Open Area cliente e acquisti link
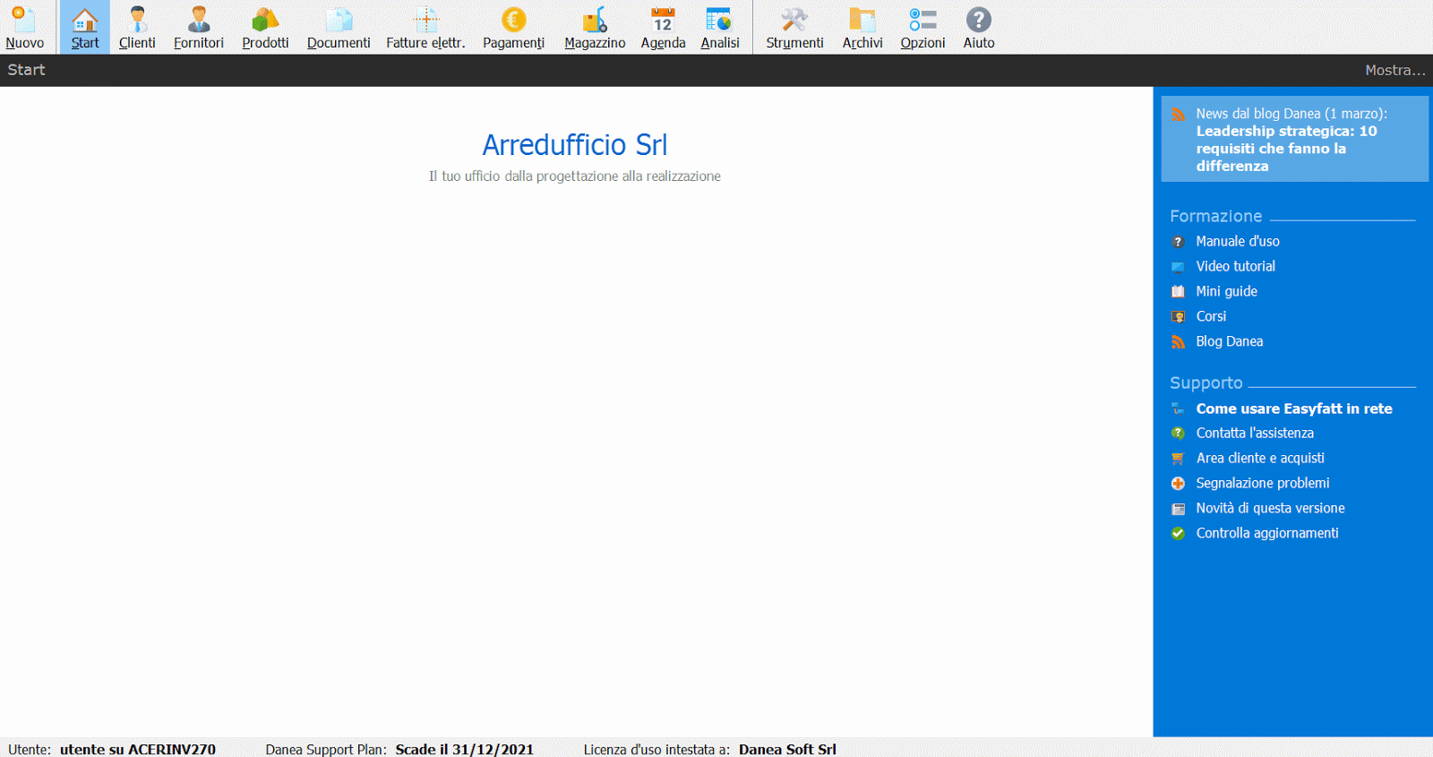1433x757 pixels. pyautogui.click(x=1260, y=459)
